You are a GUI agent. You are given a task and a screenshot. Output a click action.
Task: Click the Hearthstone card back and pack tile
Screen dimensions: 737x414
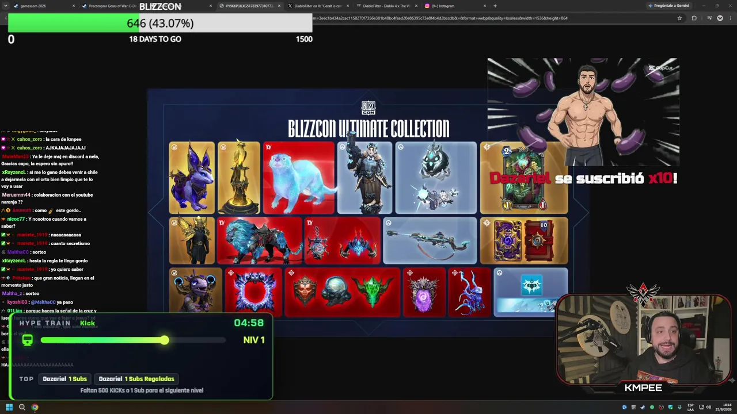(x=524, y=240)
